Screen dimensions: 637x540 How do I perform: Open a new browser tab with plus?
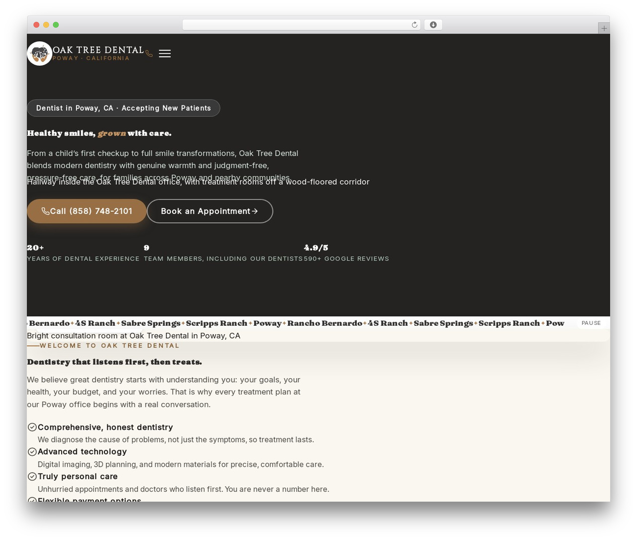click(x=604, y=28)
